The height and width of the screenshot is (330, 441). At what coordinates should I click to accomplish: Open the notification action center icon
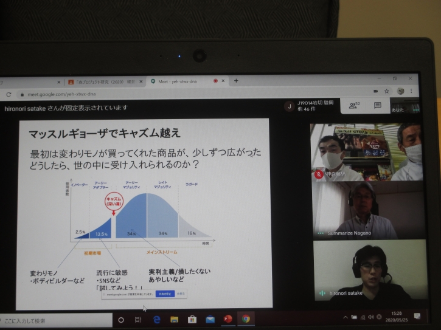click(x=417, y=316)
